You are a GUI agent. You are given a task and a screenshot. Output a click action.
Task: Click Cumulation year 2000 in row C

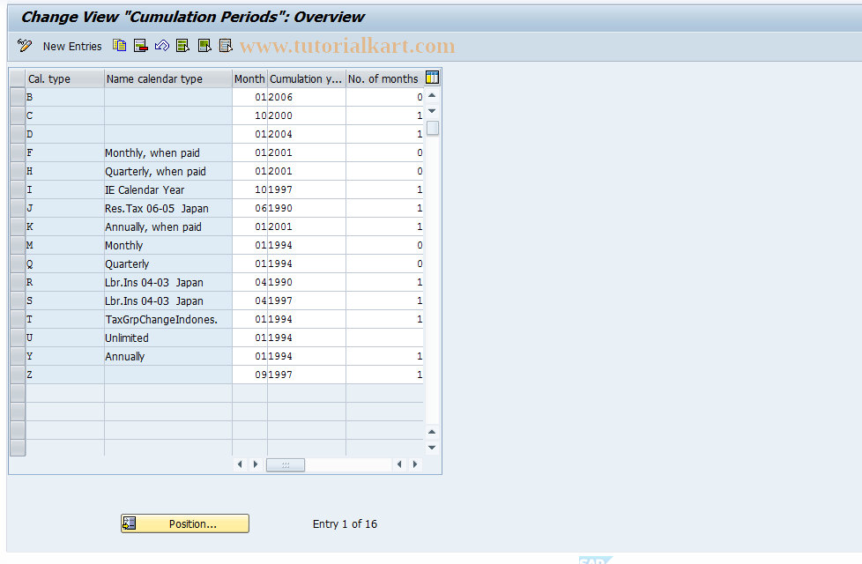point(307,115)
